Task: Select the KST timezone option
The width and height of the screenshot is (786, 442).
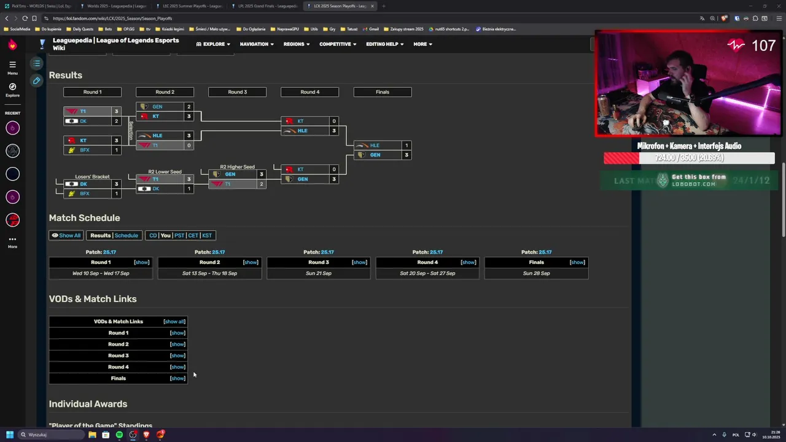Action: pyautogui.click(x=207, y=235)
